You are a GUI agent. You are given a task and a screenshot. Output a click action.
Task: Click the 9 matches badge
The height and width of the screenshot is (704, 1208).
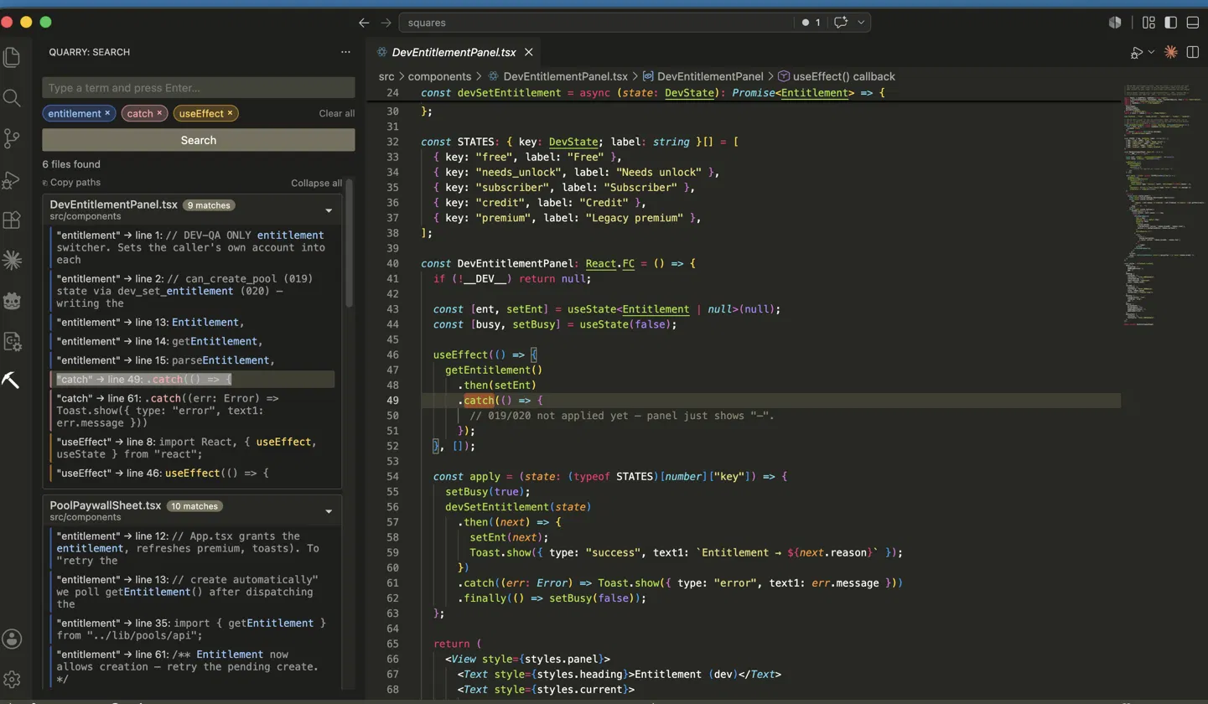(209, 204)
